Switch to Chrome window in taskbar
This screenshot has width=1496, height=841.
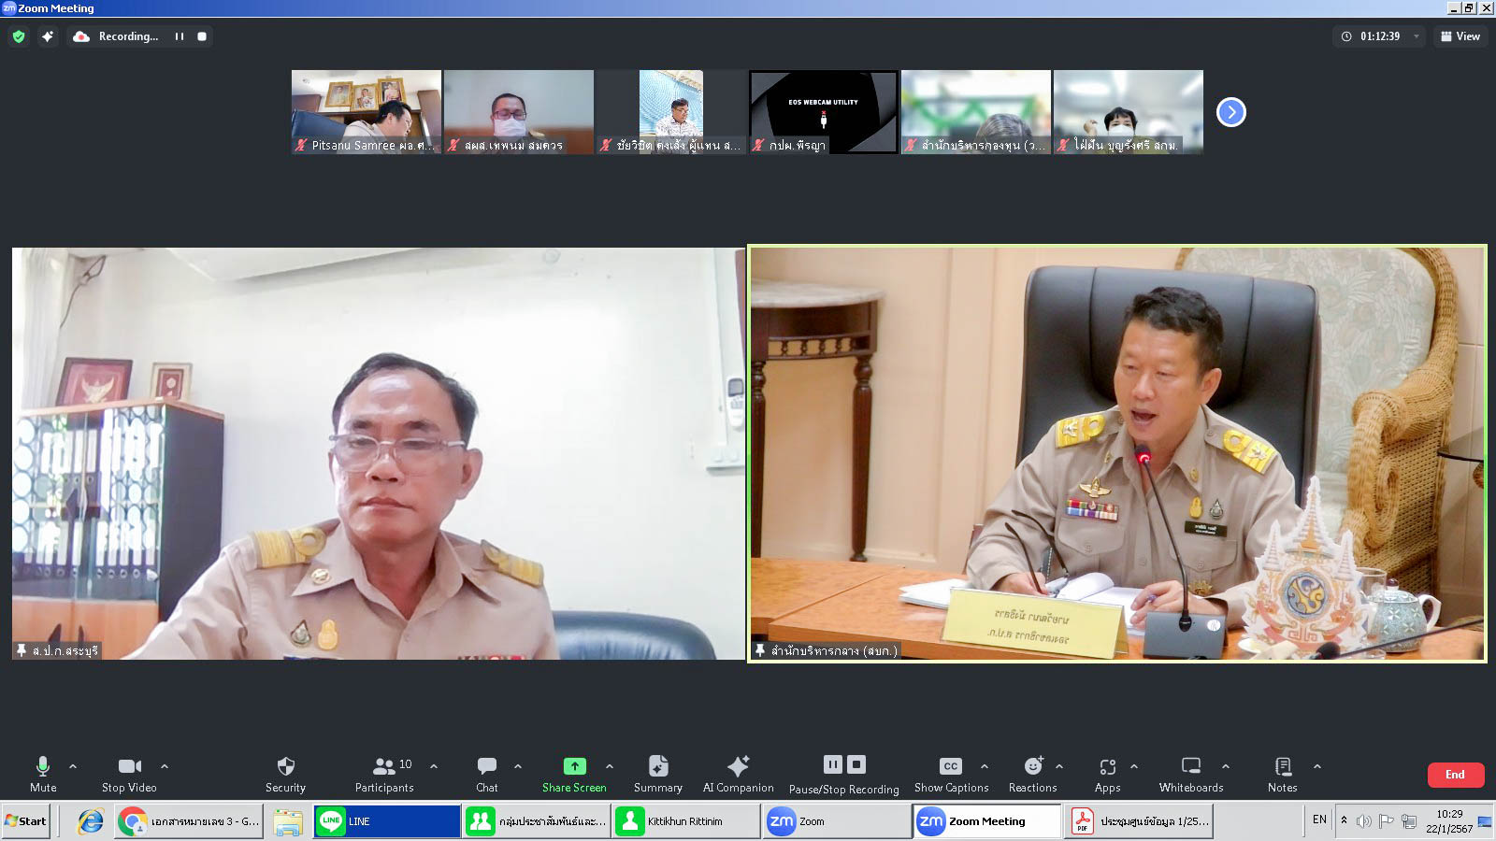coord(190,821)
